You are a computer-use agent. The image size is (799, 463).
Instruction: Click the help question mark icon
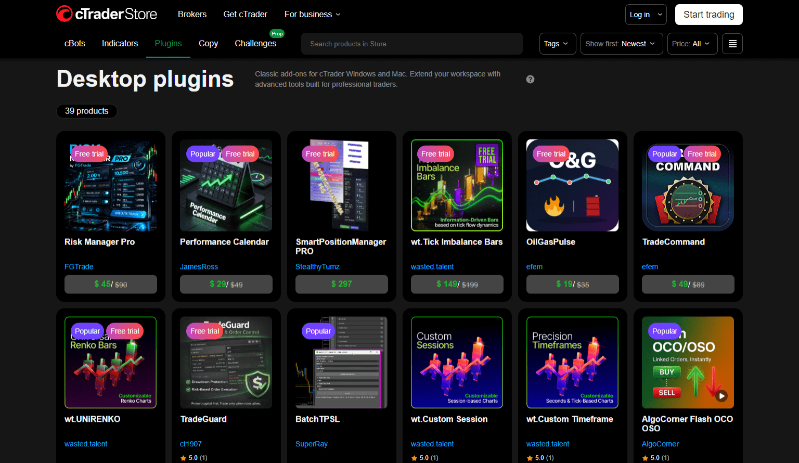(x=530, y=79)
